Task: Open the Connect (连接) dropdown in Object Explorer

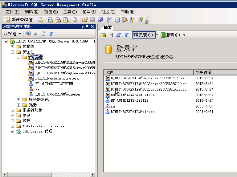Action: pos(12,34)
